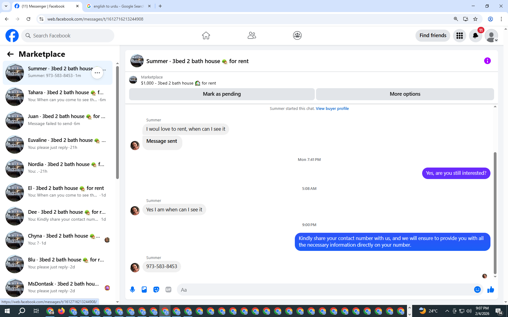The image size is (508, 317).
Task: Click the 'Yes, are you still interested?' message
Action: pos(456,173)
